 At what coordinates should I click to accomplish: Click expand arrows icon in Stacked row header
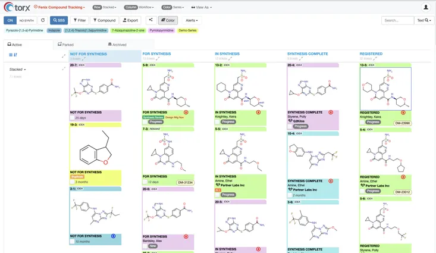(x=64, y=68)
